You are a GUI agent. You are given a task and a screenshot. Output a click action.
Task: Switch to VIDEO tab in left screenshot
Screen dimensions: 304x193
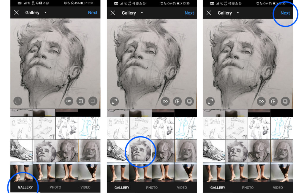(x=85, y=187)
